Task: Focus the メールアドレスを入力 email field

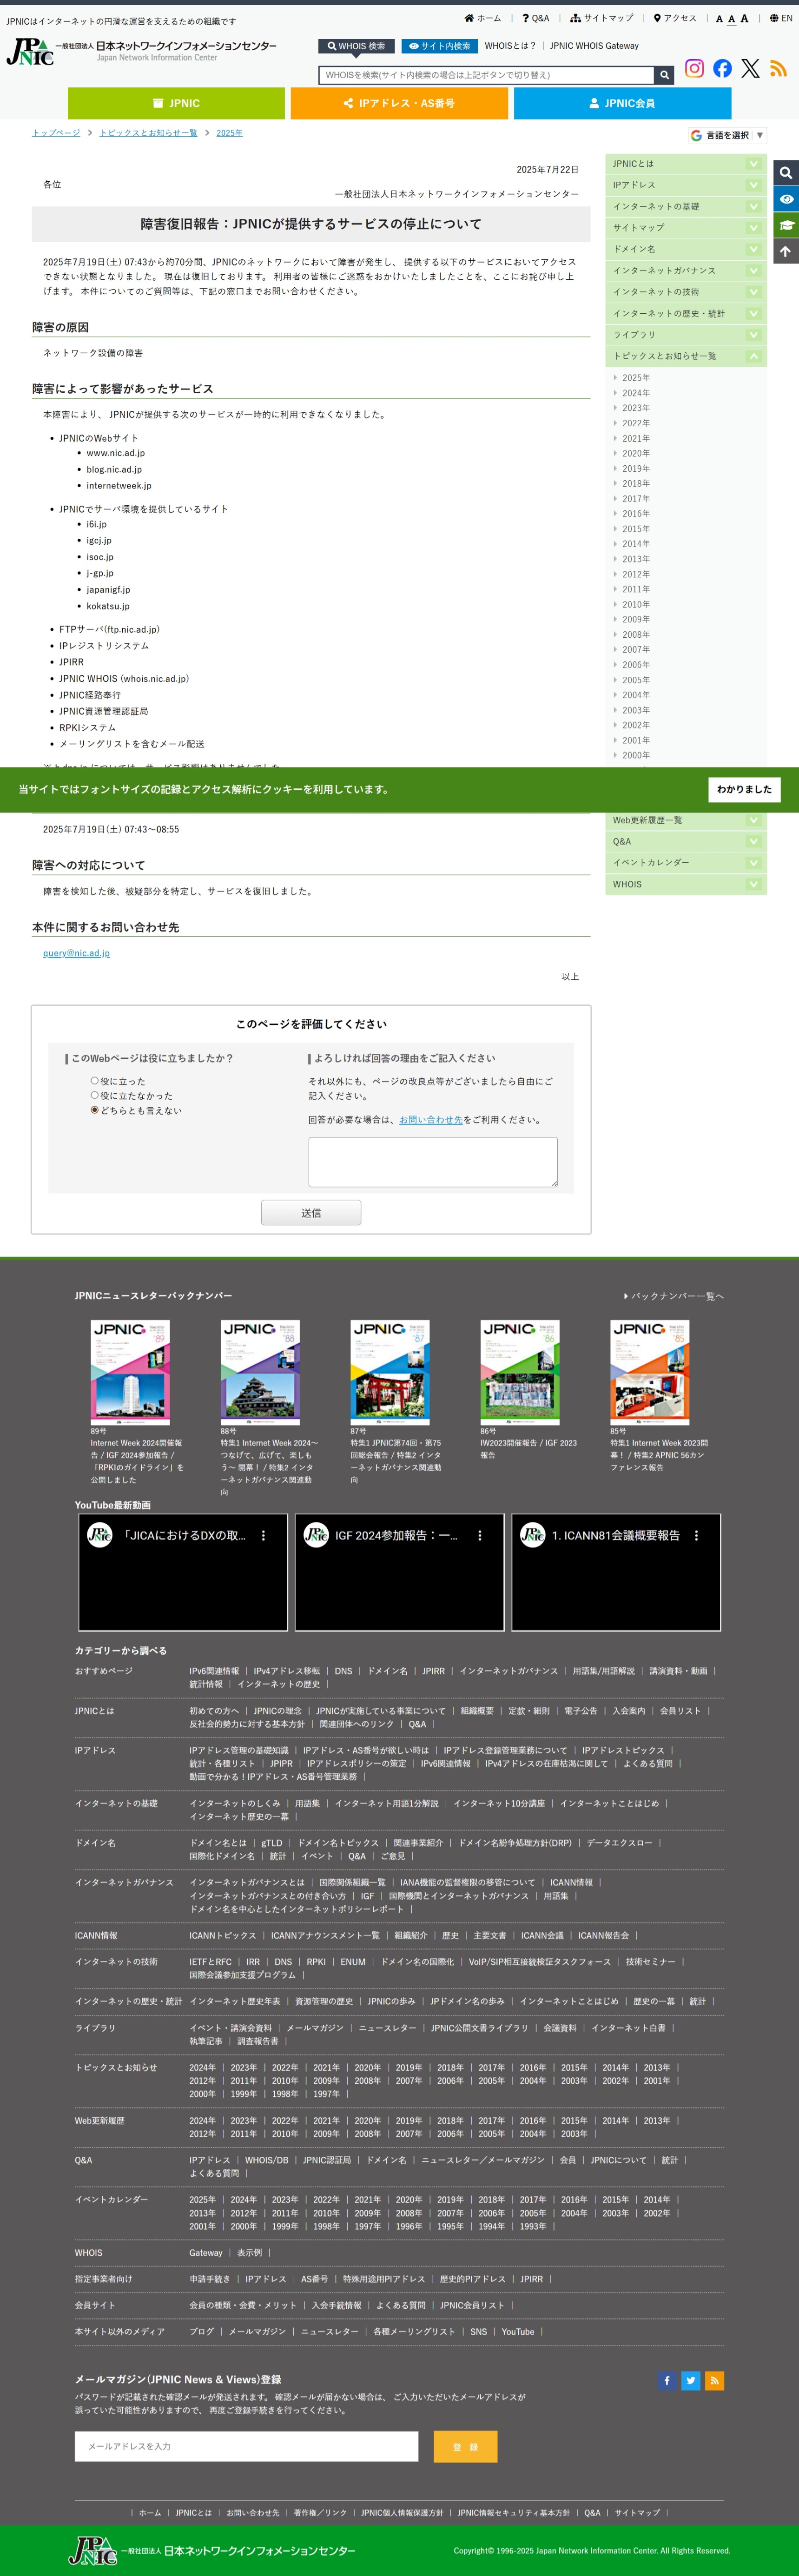Action: pyautogui.click(x=246, y=2447)
